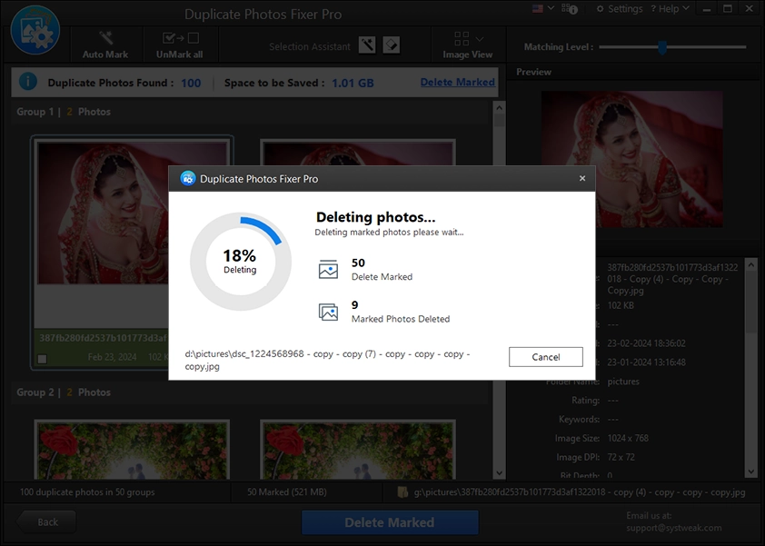Tick the checkbox on Group 1 first photo
Screen dimensions: 765x546
(43, 359)
